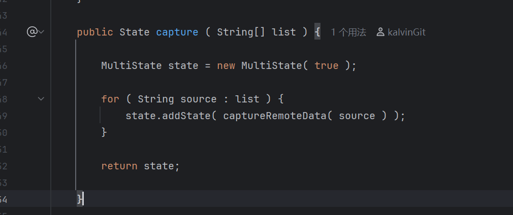Click the closing brace of for loop

(104, 132)
